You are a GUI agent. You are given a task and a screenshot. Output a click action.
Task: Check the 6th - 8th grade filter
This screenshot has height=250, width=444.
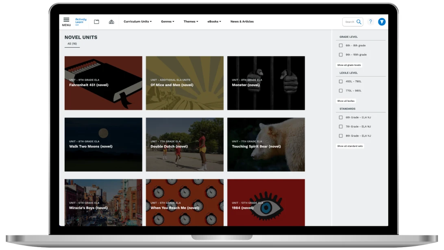[x=341, y=45]
